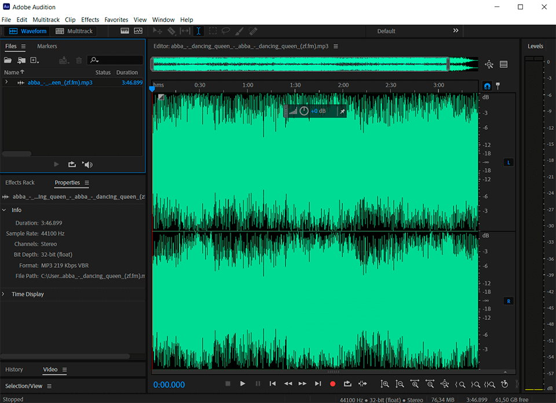This screenshot has height=403, width=556.
Task: Click the Play button
Action: click(x=243, y=384)
